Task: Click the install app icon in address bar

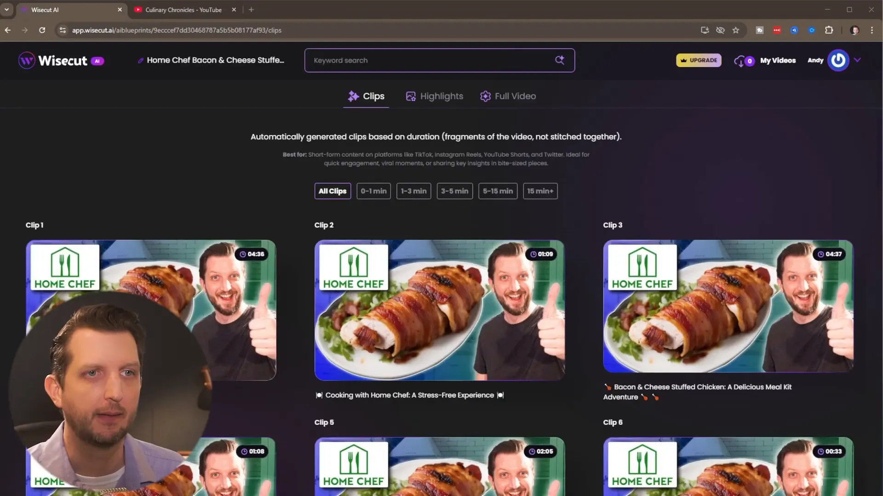Action: [705, 30]
